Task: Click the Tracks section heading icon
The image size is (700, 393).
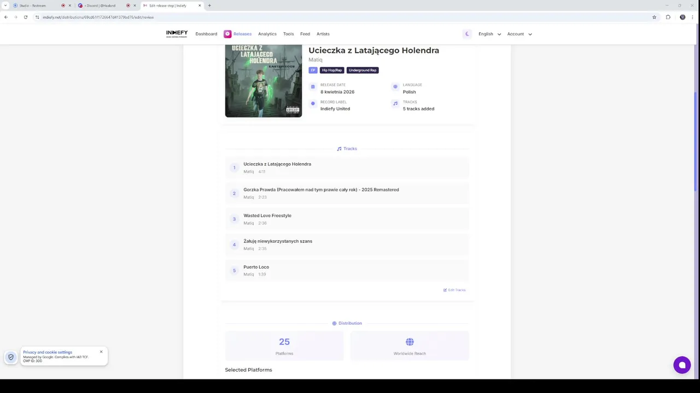Action: [339, 148]
